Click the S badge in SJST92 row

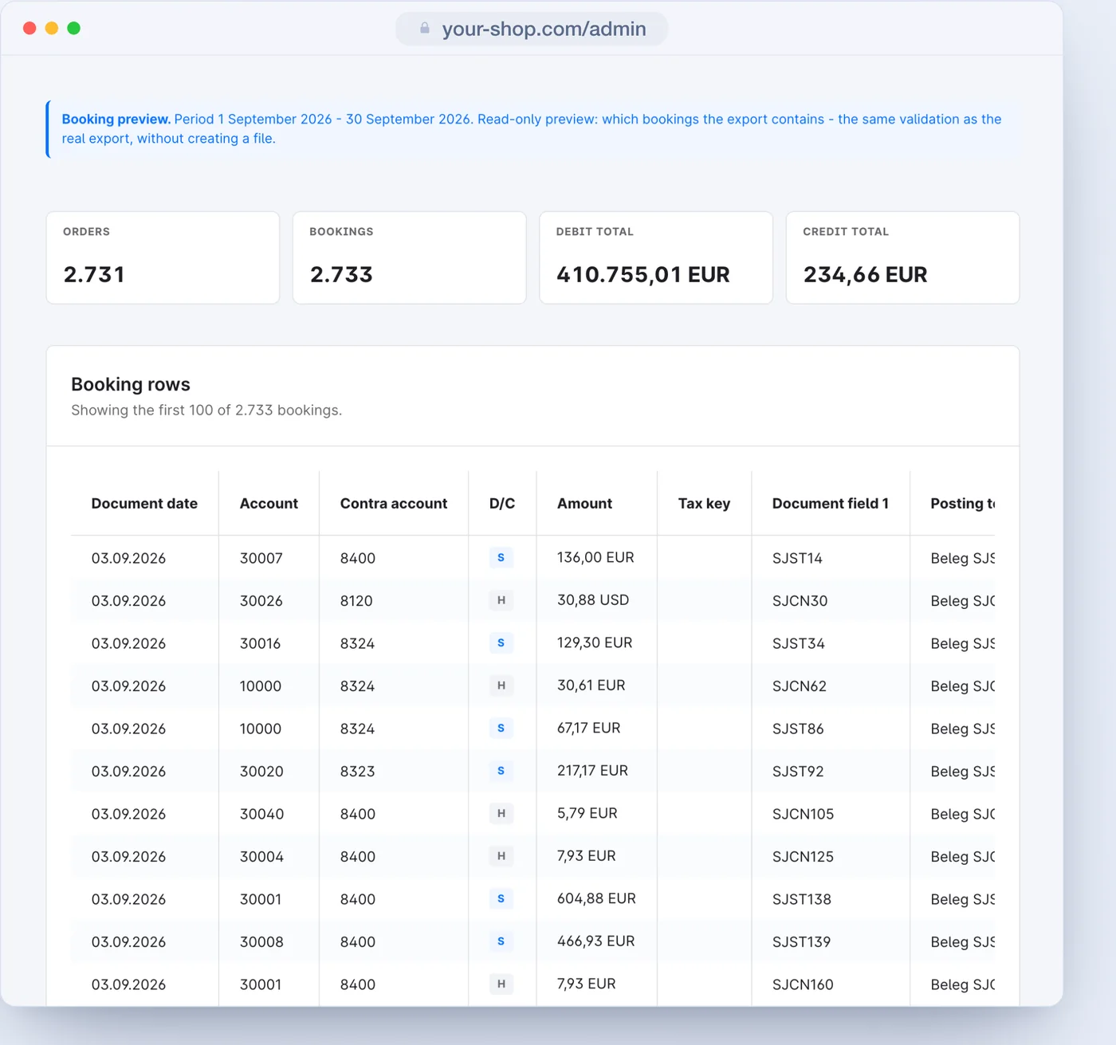tap(501, 771)
